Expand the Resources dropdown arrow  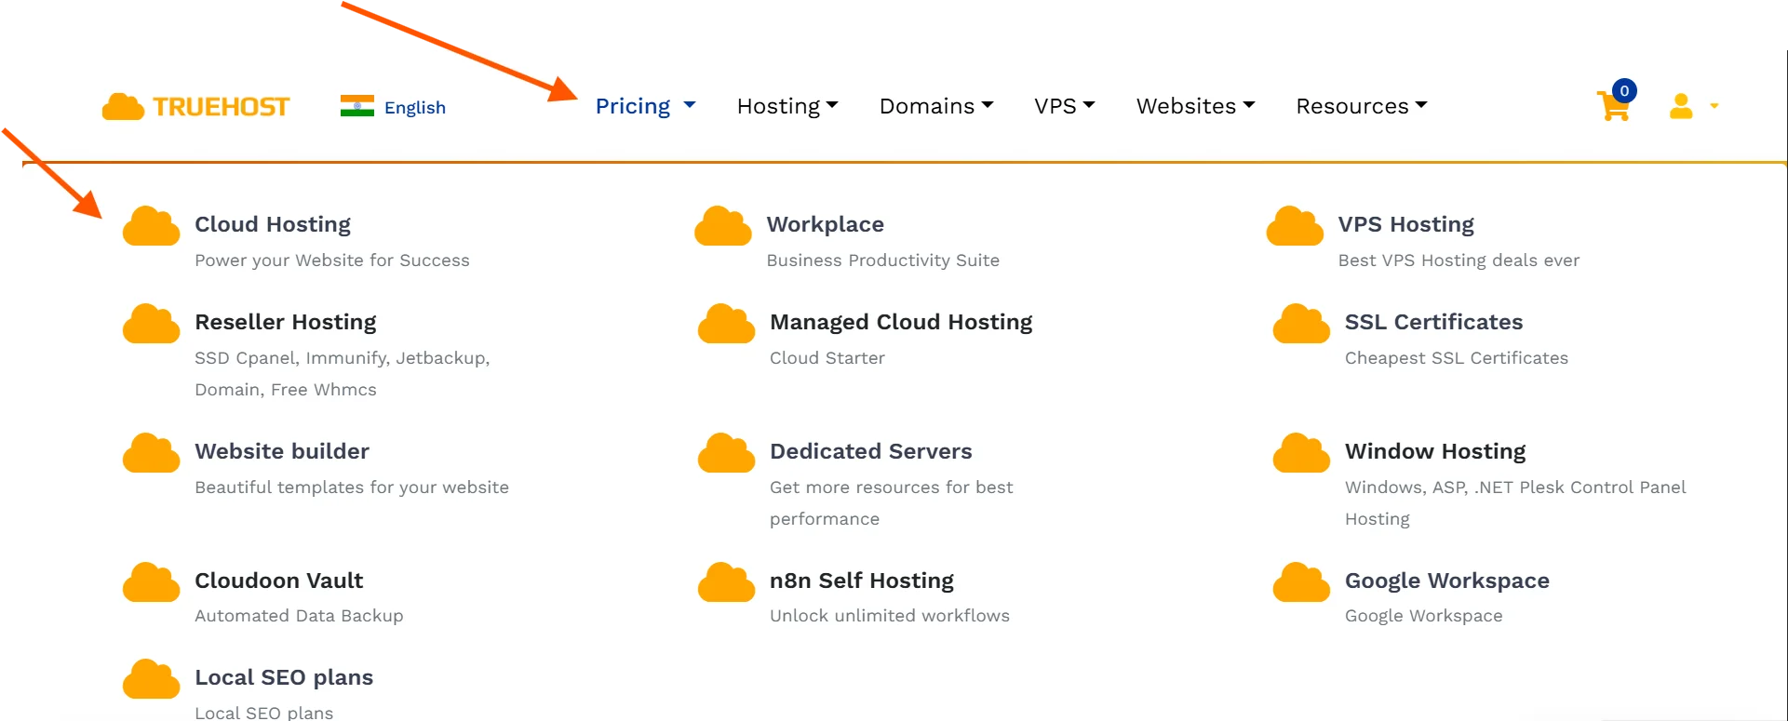tap(1421, 105)
